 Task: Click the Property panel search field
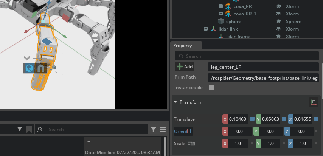click(247, 56)
